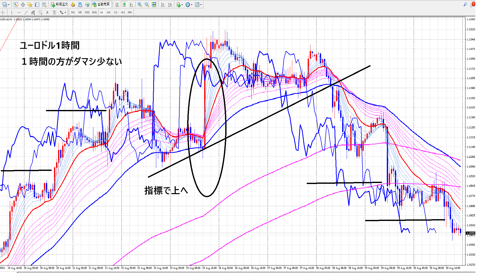Switch chart to candlestick mode
487x273 pixels.
tap(124, 5)
